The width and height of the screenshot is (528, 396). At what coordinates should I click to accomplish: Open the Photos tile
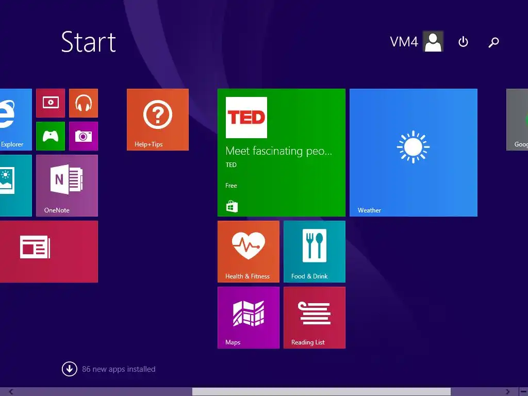(16, 186)
